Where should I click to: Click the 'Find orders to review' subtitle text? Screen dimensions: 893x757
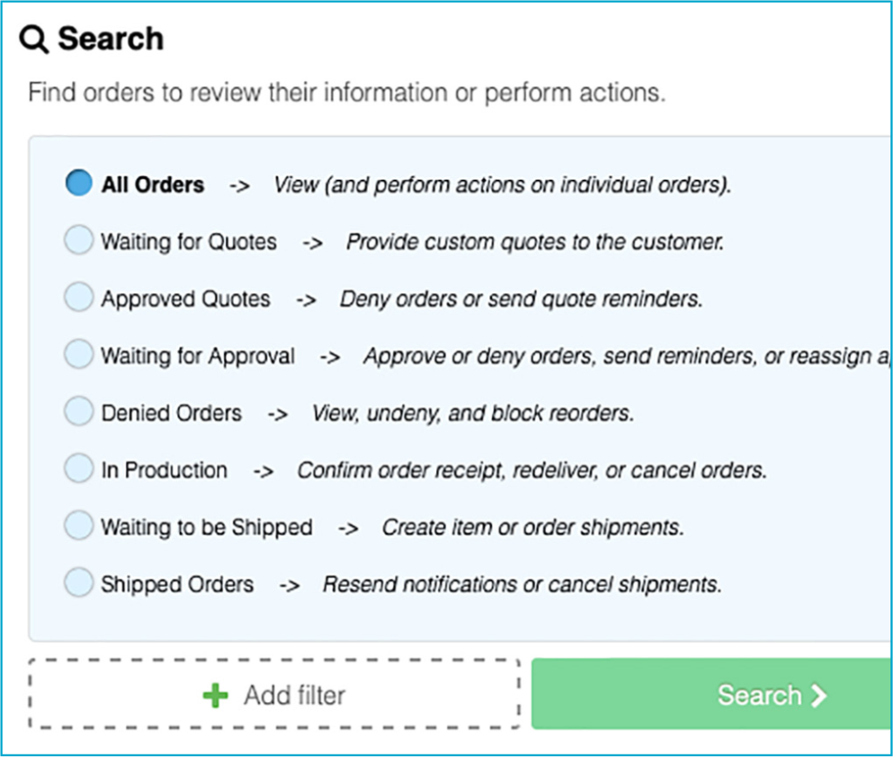coord(346,92)
